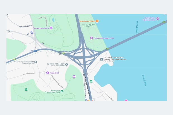This screenshot has height=115, width=173.
Task: Click the E95 shield on the bridge
Action: [164, 22]
